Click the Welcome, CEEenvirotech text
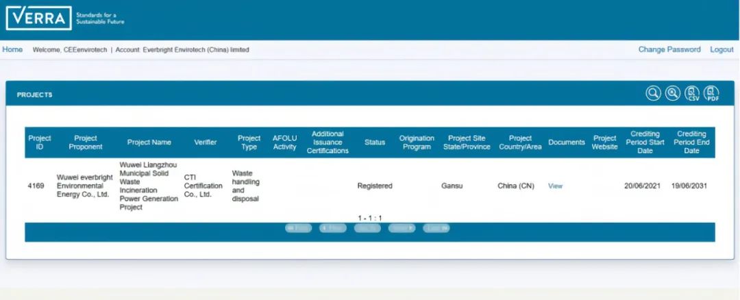Image resolution: width=740 pixels, height=300 pixels. 70,49
